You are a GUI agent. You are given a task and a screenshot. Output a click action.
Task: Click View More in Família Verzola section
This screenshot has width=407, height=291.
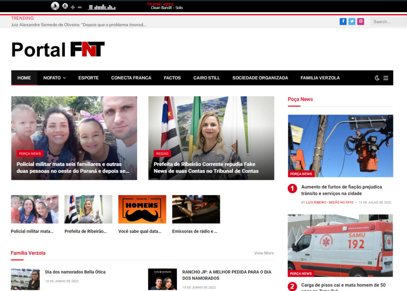tap(264, 253)
